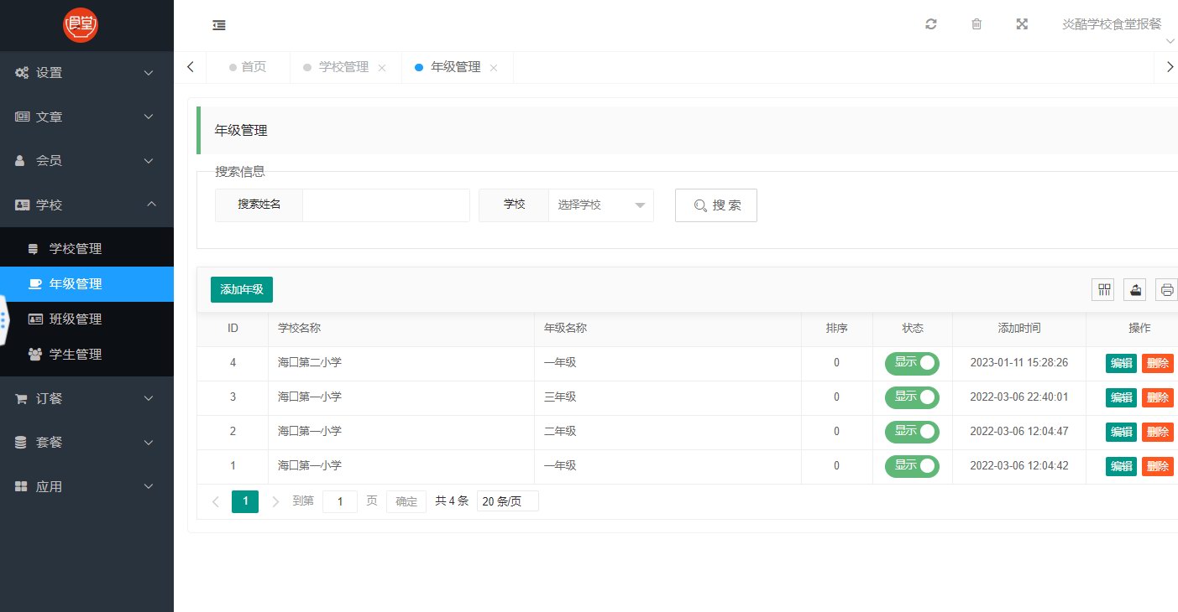
Task: Toggle 显示 switch for ID 4 row
Action: 912,363
